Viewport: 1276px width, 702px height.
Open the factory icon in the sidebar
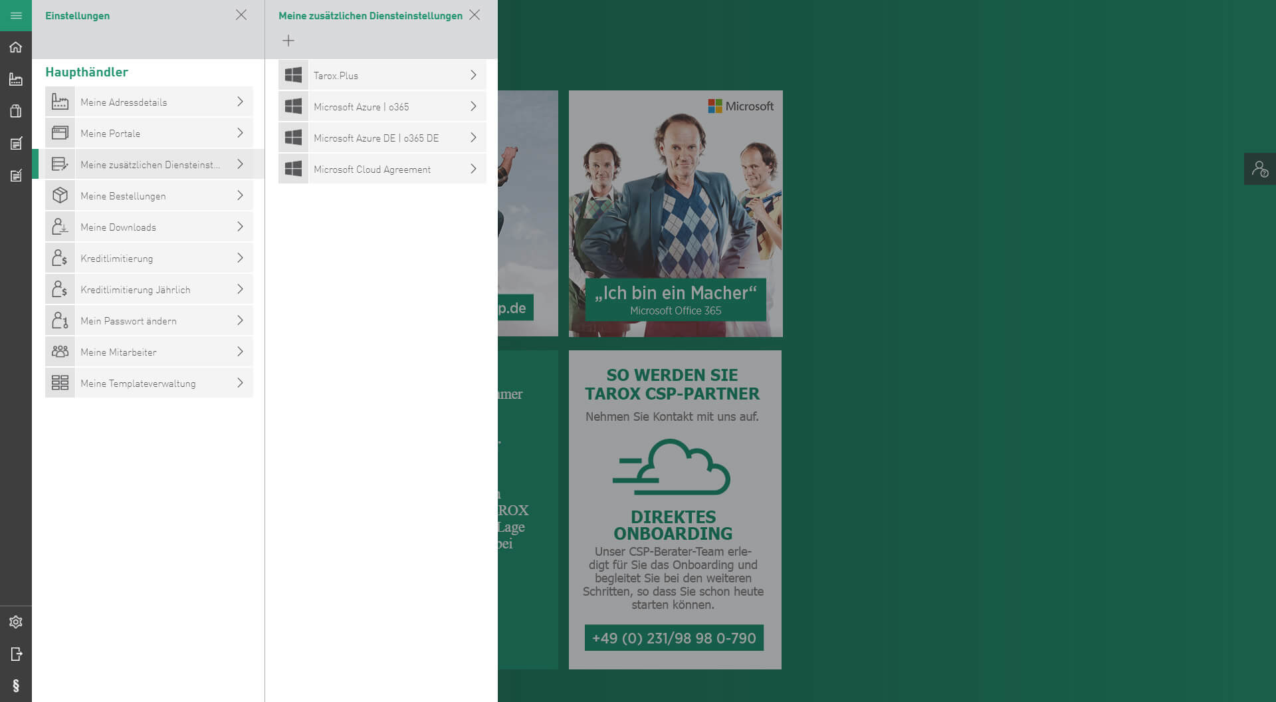tap(16, 79)
